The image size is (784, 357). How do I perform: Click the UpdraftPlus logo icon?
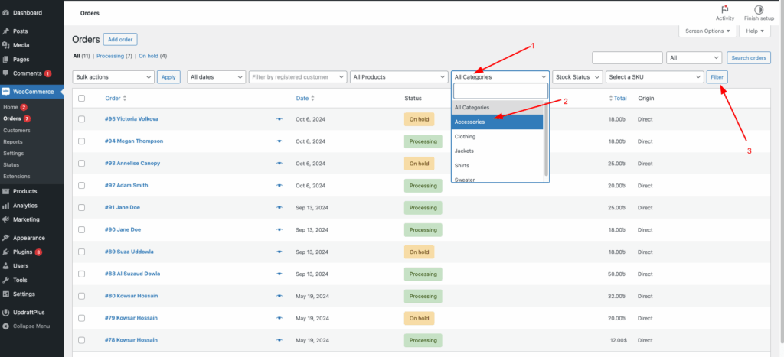coord(6,312)
